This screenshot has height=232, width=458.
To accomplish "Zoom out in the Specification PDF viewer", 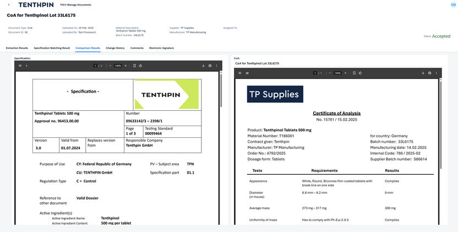I will (x=110, y=66).
